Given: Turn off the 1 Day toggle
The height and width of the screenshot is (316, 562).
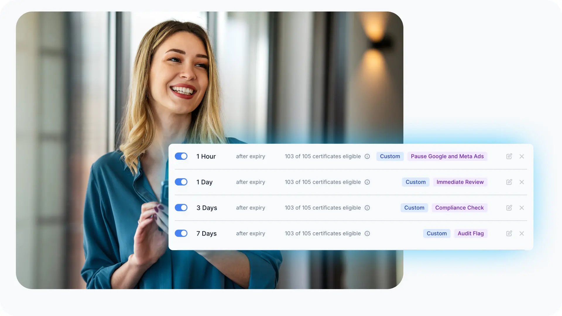Looking at the screenshot, I should (181, 182).
